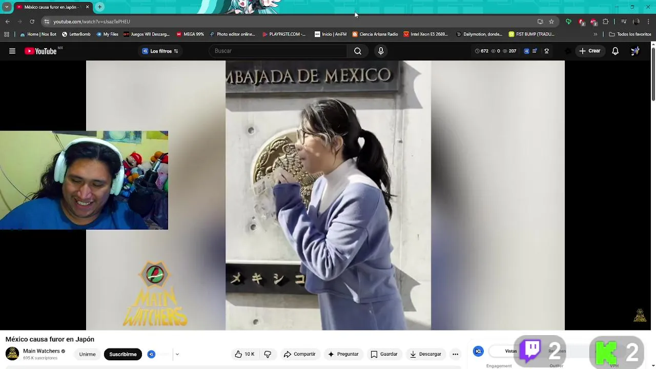Image resolution: width=656 pixels, height=369 pixels.
Task: Click the blue vidIQ badge beside Vistas
Action: click(478, 351)
